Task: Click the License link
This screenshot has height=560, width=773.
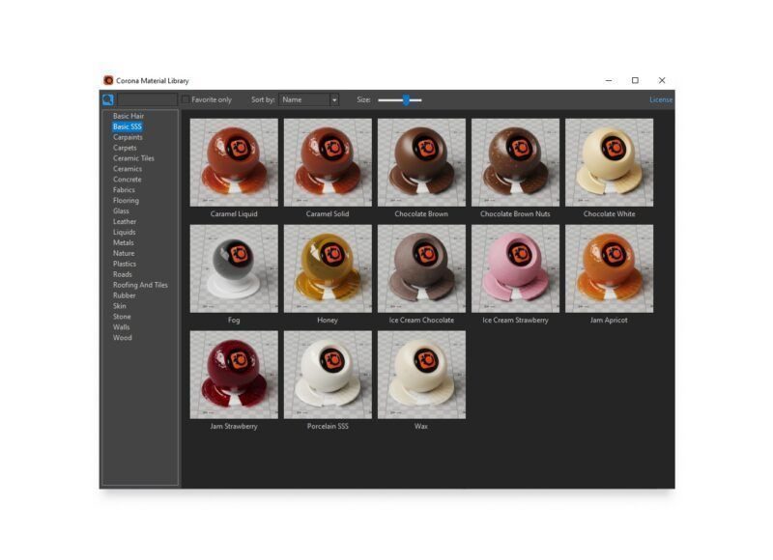Action: point(661,100)
